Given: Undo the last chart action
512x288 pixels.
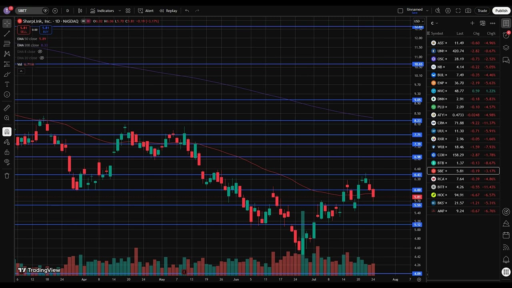Looking at the screenshot, I should tap(187, 11).
